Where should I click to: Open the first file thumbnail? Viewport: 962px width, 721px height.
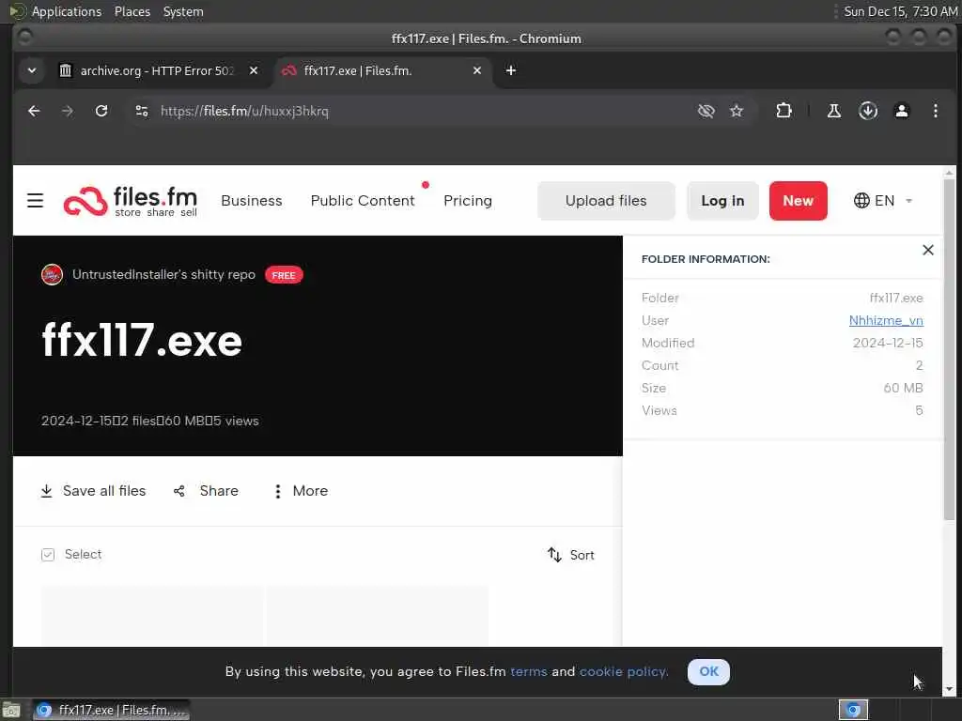pyautogui.click(x=152, y=616)
